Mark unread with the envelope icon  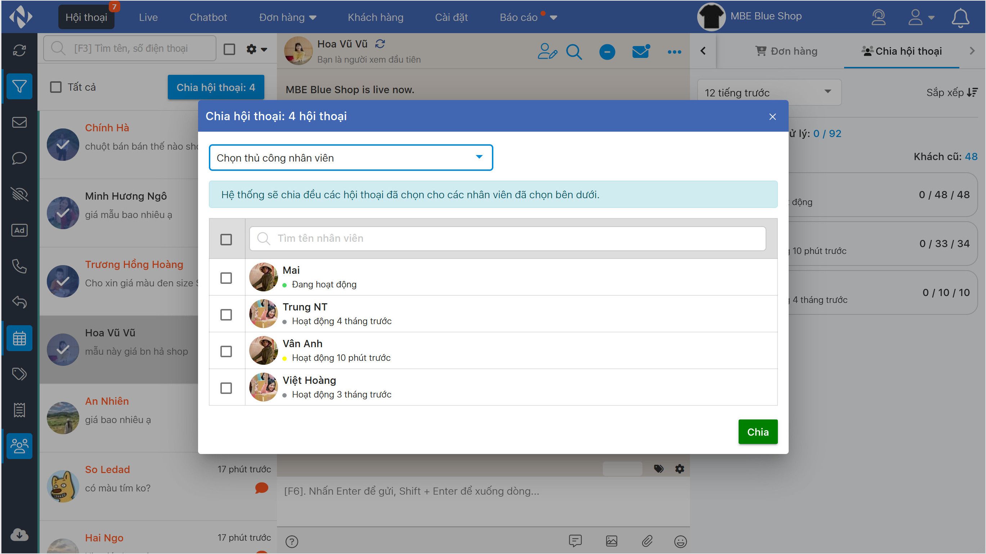[x=641, y=51]
